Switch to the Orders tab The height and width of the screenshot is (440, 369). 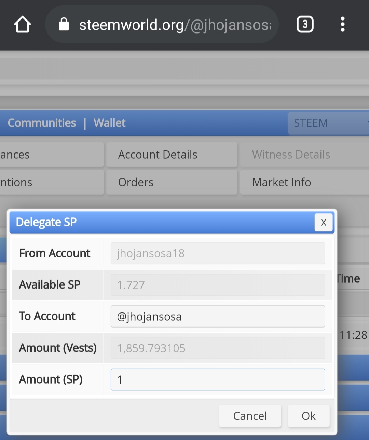pyautogui.click(x=172, y=182)
